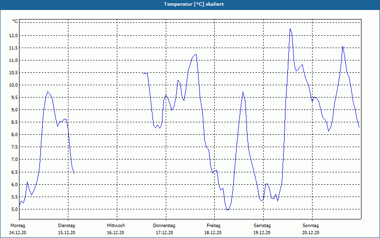380x238 pixels.
Task: Select the 8,5 y-axis value
Action: tap(14, 122)
